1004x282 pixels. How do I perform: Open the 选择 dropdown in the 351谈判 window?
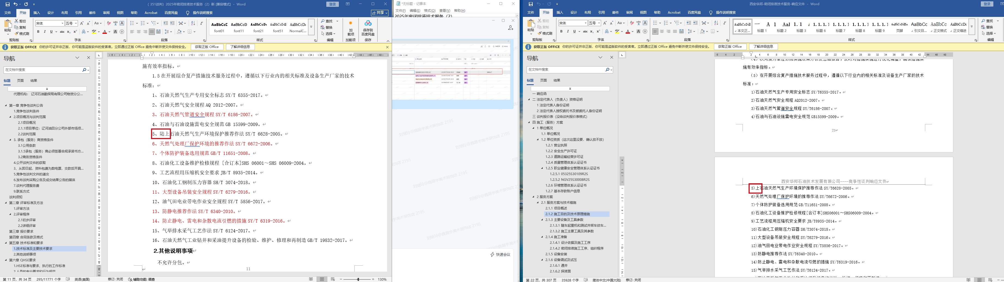click(x=328, y=34)
